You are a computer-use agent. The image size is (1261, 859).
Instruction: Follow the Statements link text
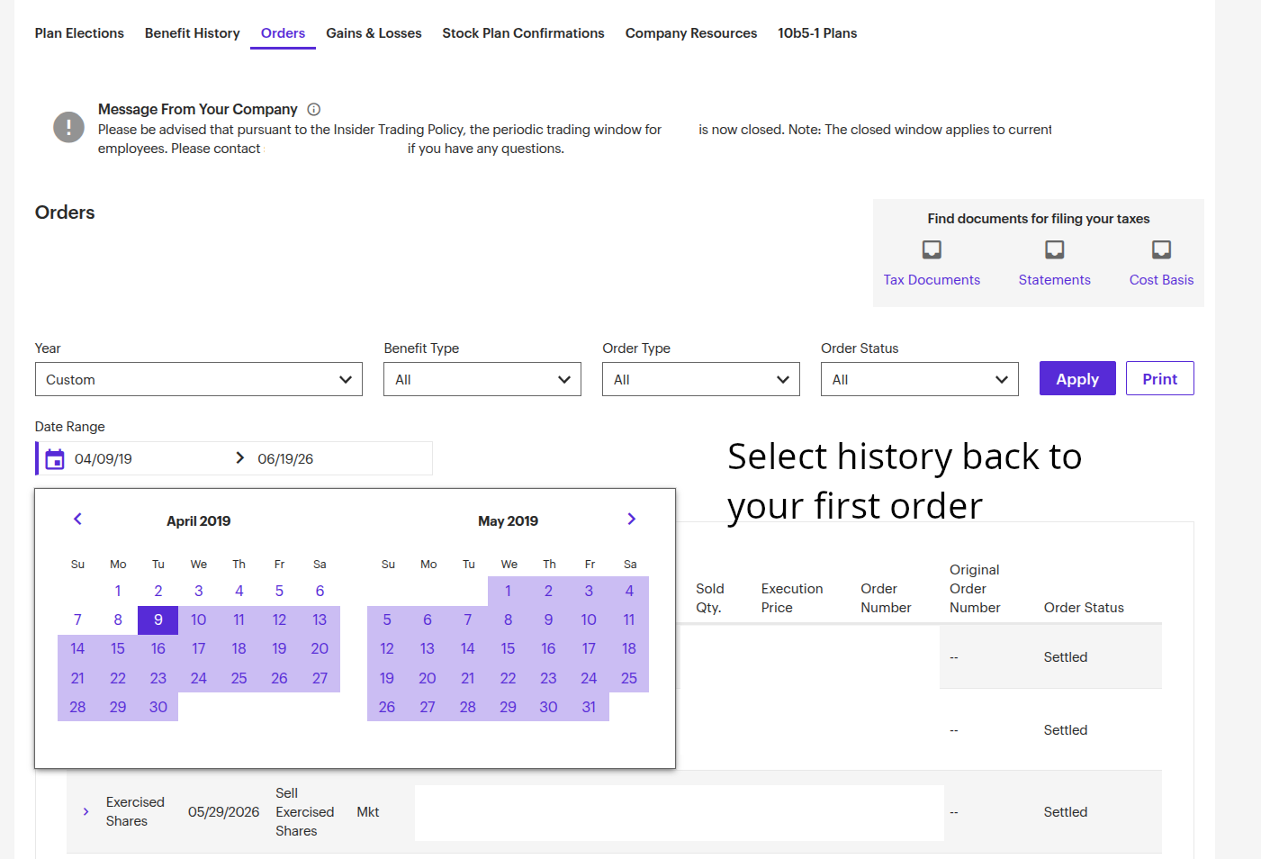point(1054,280)
